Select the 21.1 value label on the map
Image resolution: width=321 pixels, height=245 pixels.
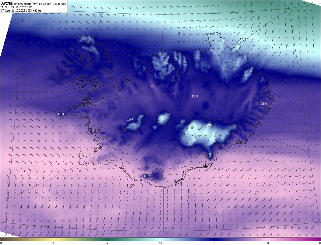[154, 86]
